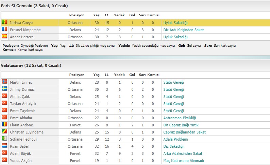
Task: Select player name Emre Akbaba
Action: 21,118
